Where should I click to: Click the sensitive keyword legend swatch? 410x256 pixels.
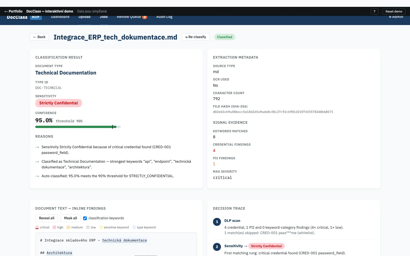(101, 227)
